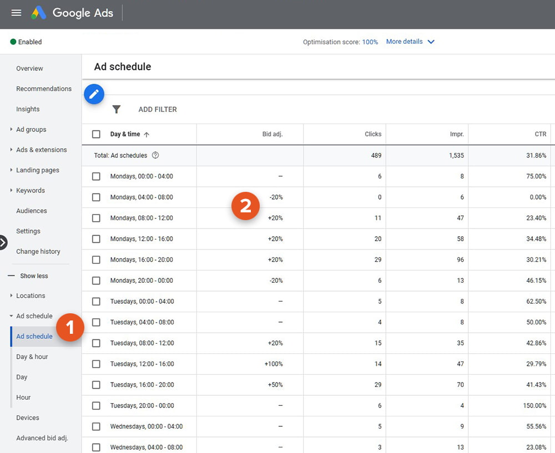The height and width of the screenshot is (453, 555).
Task: Sort by the Impr. column header
Action: [457, 134]
